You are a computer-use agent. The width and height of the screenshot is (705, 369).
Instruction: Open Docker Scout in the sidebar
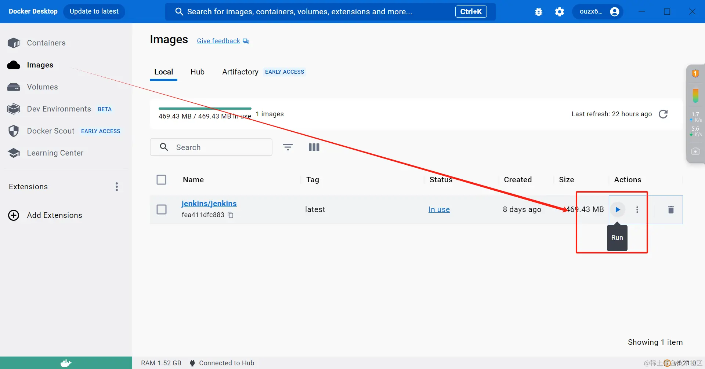(x=51, y=131)
